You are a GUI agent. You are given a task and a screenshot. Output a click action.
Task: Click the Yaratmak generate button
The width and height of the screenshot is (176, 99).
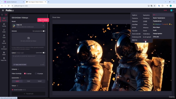29,94
